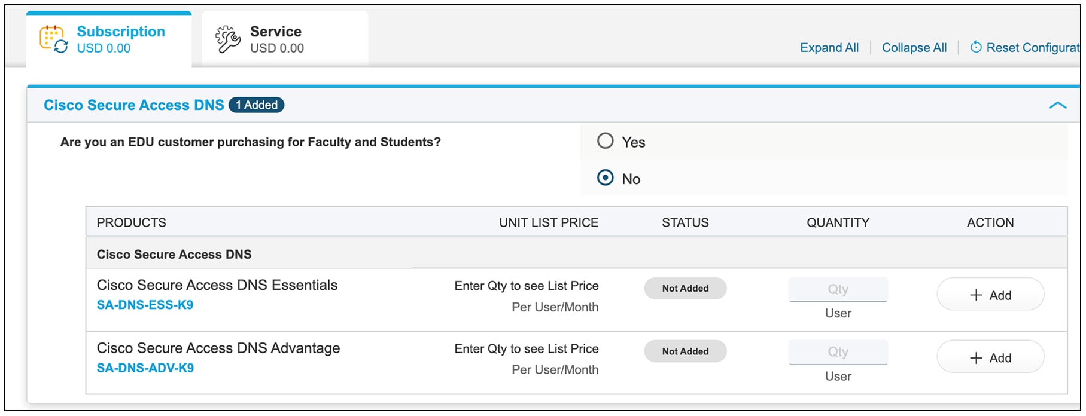
Task: Click Essentials 'Enter Qty to see List Price'
Action: (527, 286)
